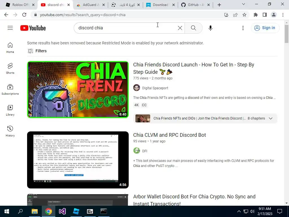Image resolution: width=289 pixels, height=217 pixels.
Task: Open Chia Friends Discord Launch video title
Action: pyautogui.click(x=194, y=68)
